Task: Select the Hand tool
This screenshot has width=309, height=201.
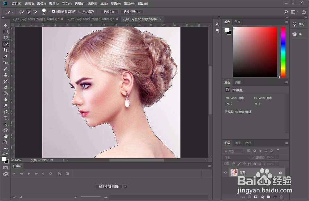Action: (x=6, y=136)
